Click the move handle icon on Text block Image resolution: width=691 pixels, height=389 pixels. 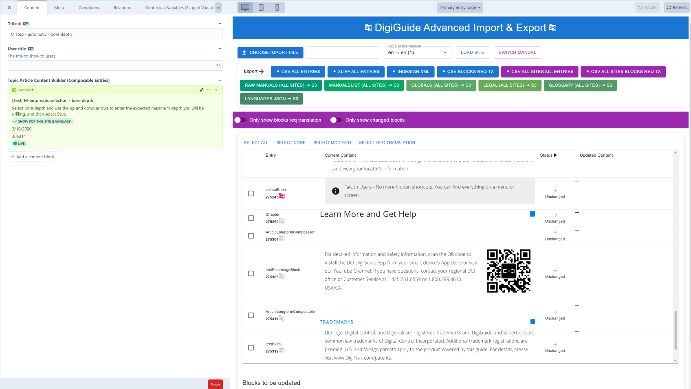(x=216, y=90)
